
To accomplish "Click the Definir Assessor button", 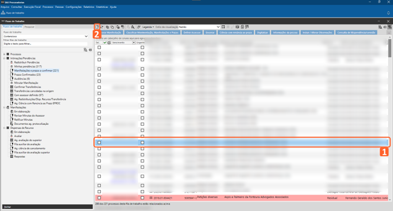I will (192, 32).
